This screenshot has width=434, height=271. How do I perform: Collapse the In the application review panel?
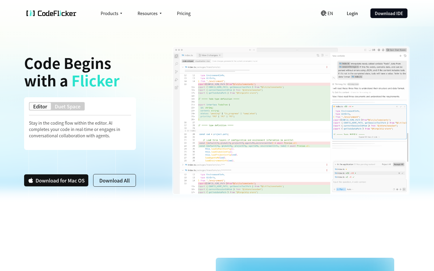335,164
